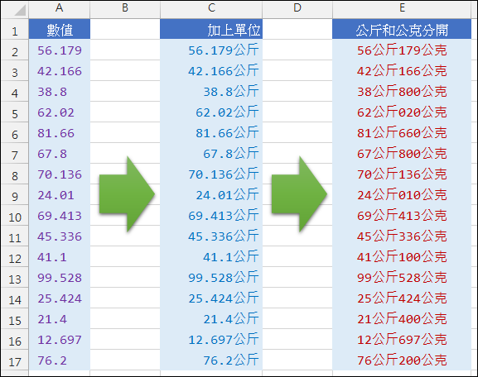Select row 17 header
Screen dimensions: 478x377
15,360
